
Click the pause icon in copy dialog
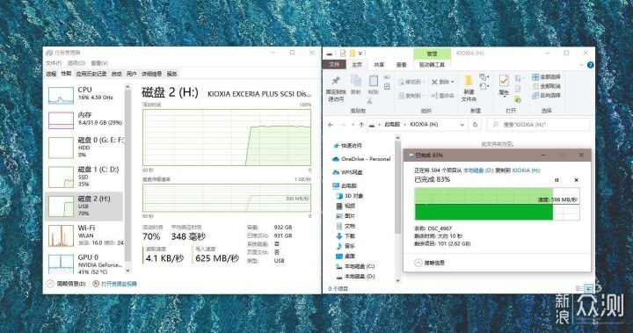pyautogui.click(x=557, y=180)
